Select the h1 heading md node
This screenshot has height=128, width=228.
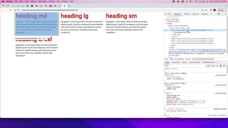182,32
